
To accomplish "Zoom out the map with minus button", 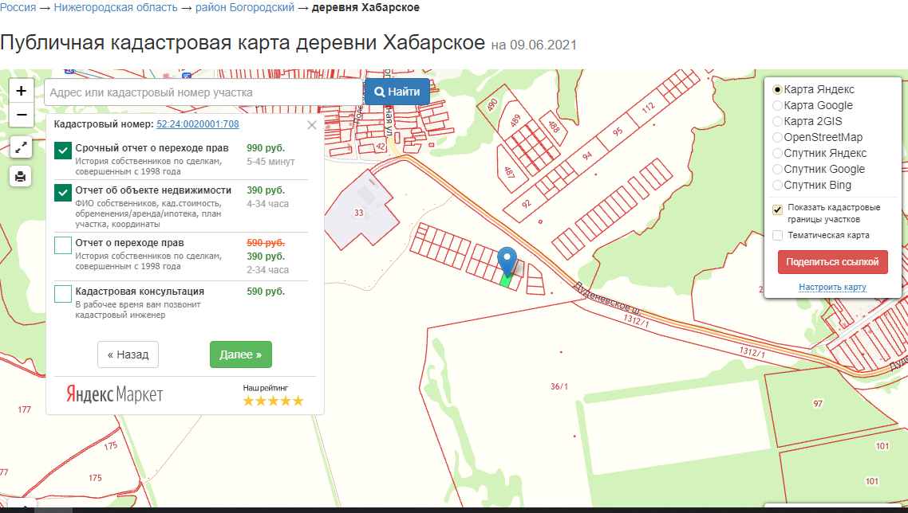I will coord(22,115).
